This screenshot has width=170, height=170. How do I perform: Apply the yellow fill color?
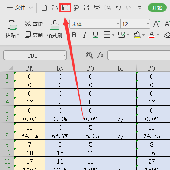[x=137, y=35]
